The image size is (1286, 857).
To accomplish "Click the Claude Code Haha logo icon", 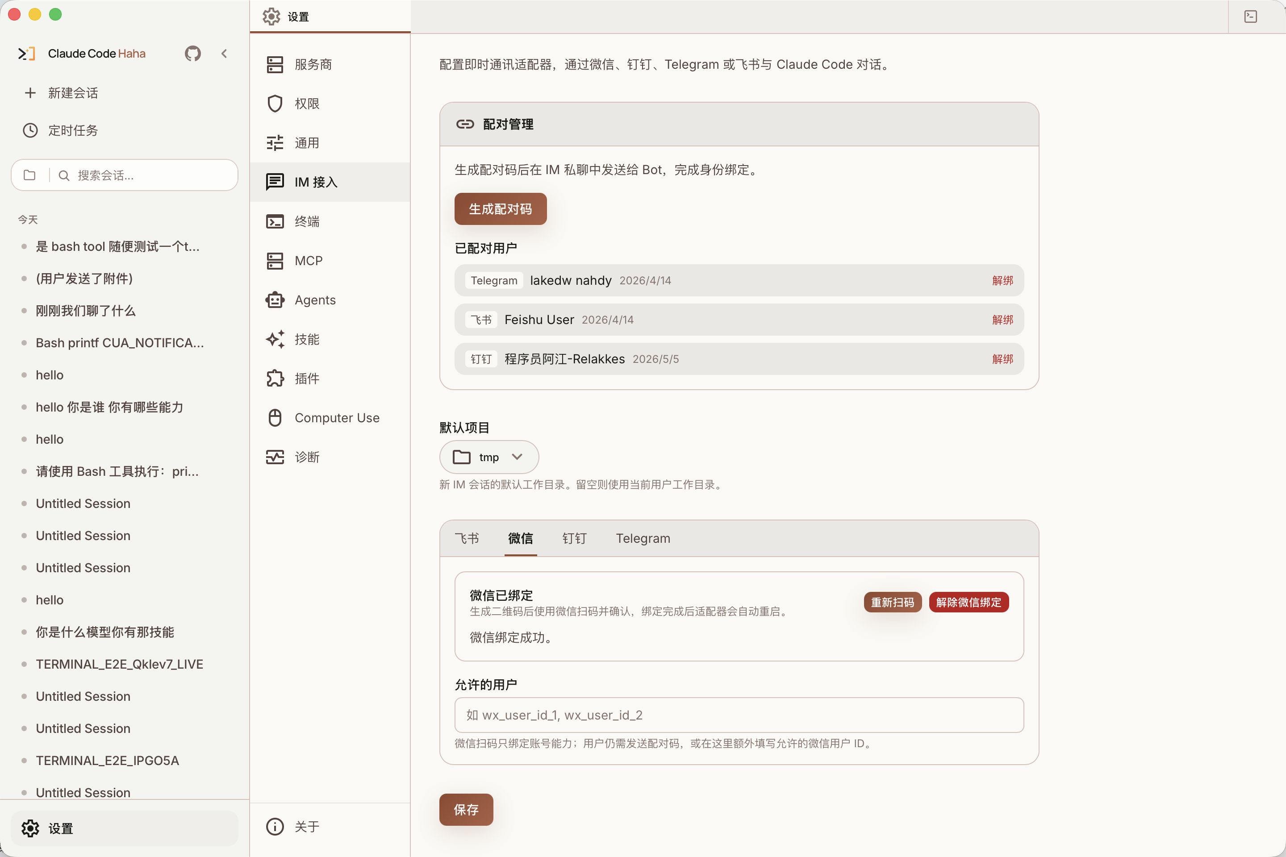I will click(x=26, y=54).
